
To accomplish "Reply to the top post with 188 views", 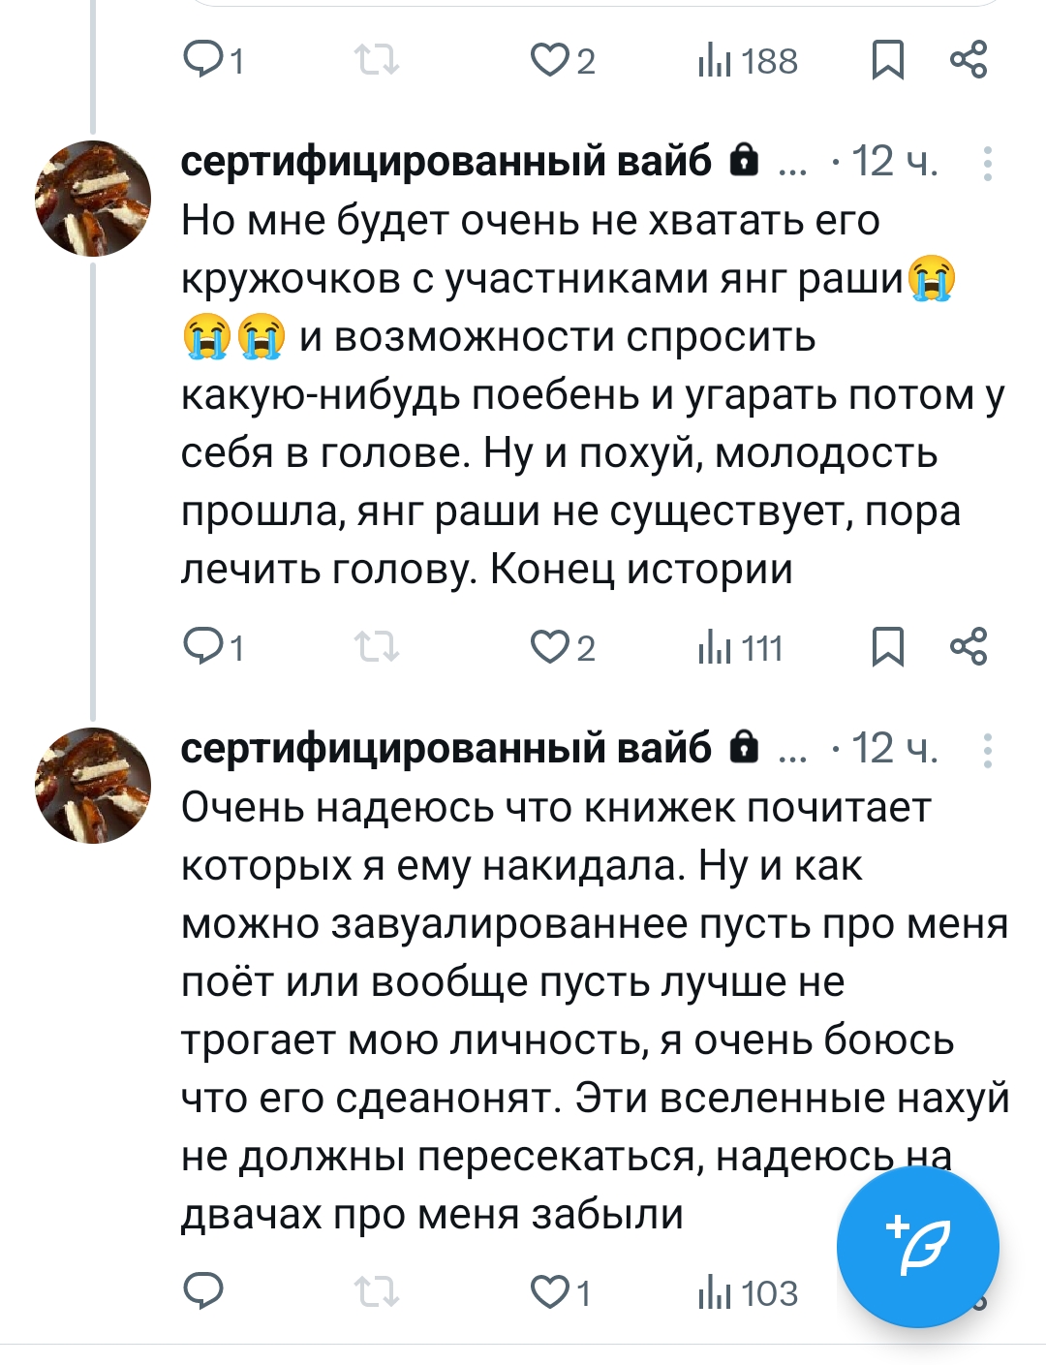I will pos(203,60).
